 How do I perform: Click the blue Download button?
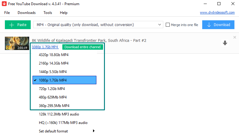coord(218,25)
